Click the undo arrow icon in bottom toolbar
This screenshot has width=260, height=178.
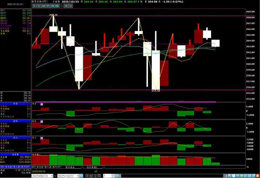[245, 176]
